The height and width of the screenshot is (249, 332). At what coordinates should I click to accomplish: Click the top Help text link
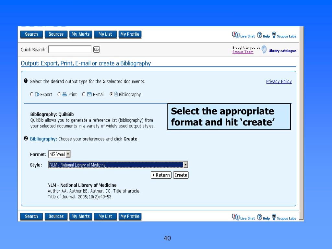click(x=267, y=36)
